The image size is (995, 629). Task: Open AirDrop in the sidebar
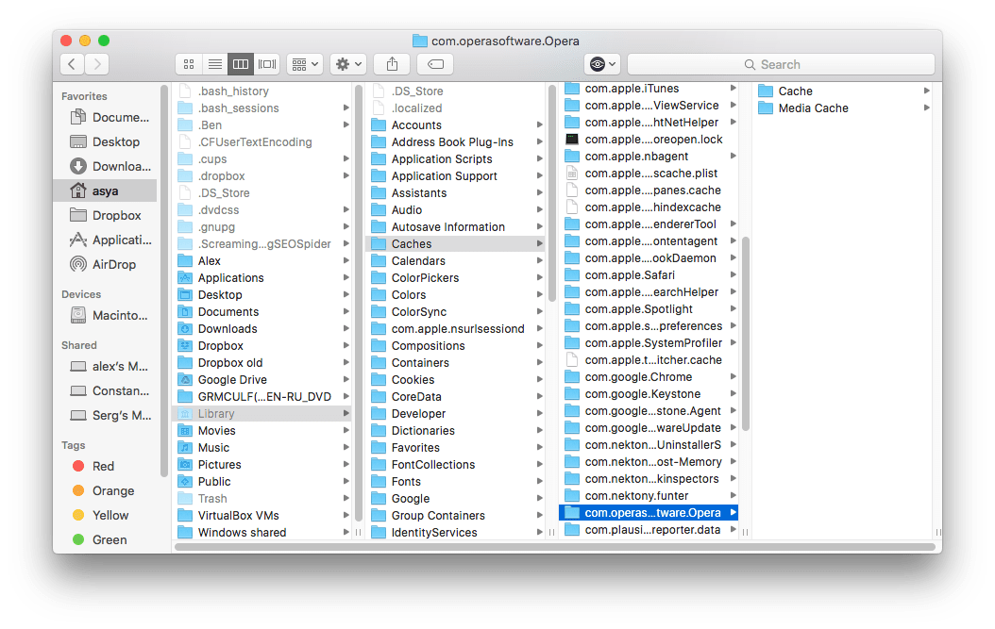coord(103,264)
